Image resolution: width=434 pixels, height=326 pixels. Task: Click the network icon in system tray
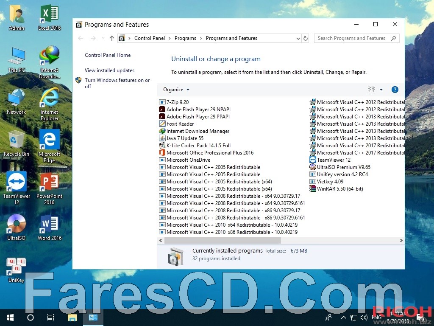[354, 318]
